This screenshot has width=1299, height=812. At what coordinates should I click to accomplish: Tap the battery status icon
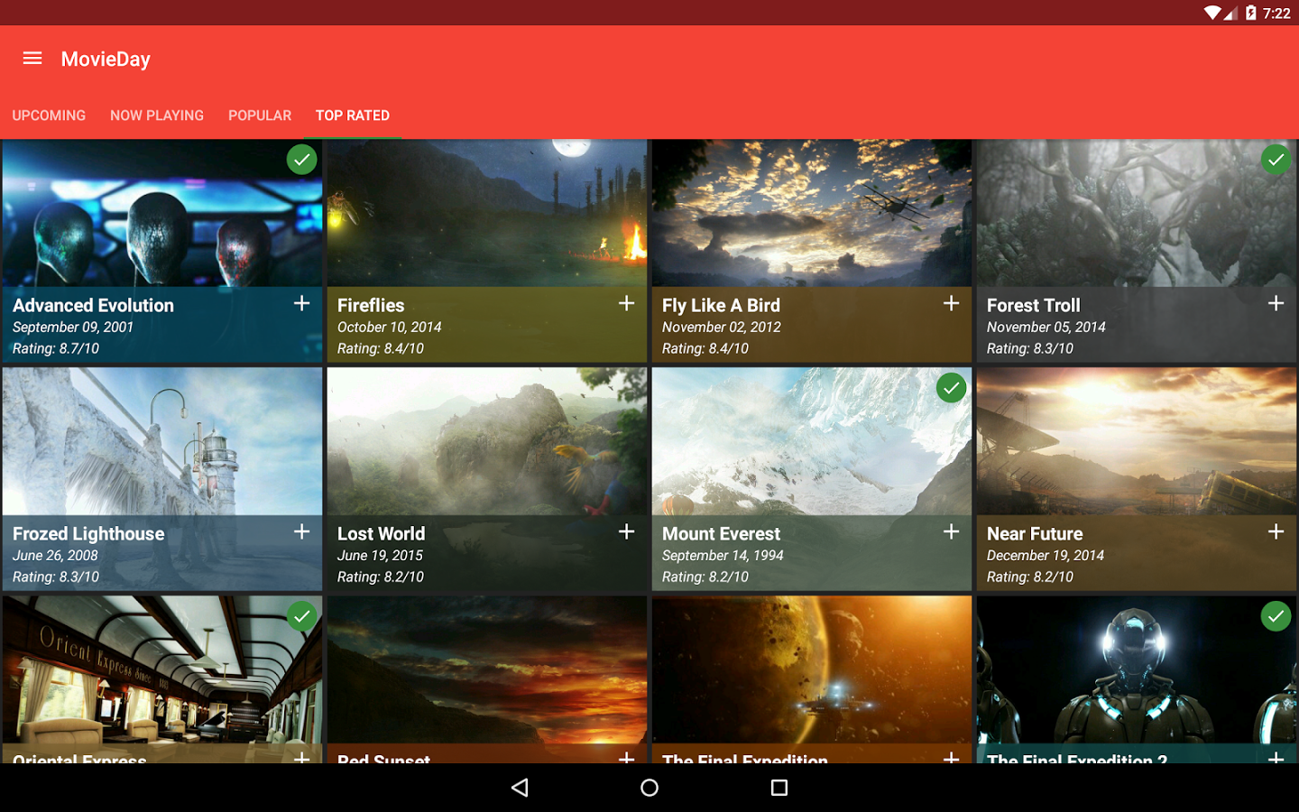[x=1250, y=13]
